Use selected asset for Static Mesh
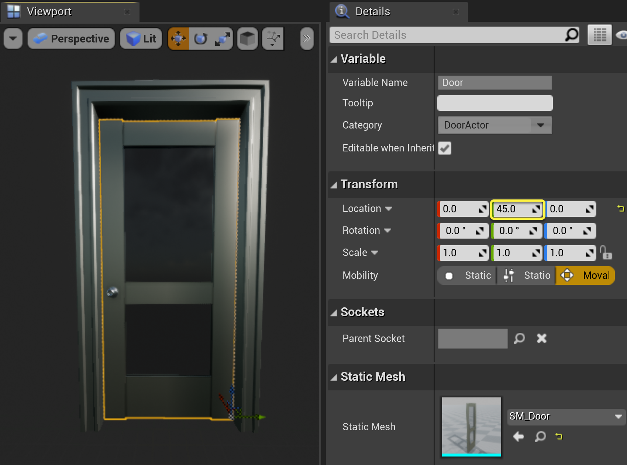Screen dimensions: 627x465 tap(519, 437)
